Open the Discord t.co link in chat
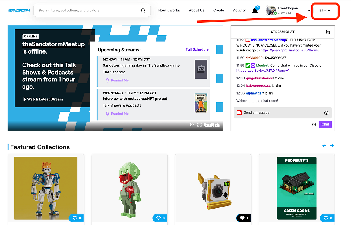 [x=263, y=71]
